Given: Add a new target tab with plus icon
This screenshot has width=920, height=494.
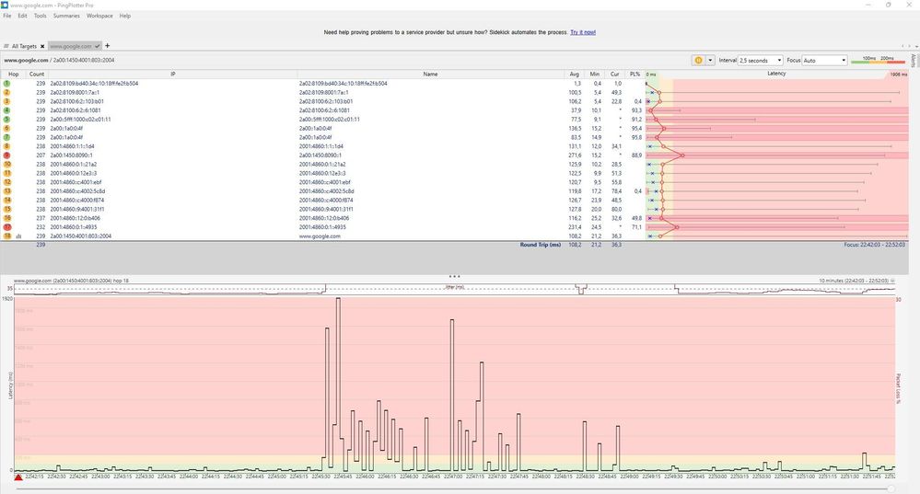Looking at the screenshot, I should tap(108, 46).
